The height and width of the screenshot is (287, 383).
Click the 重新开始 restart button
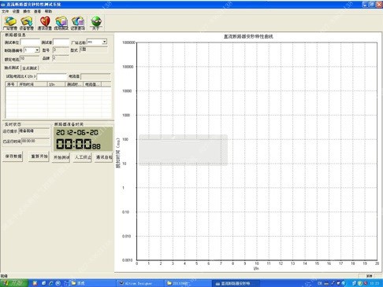(x=39, y=156)
